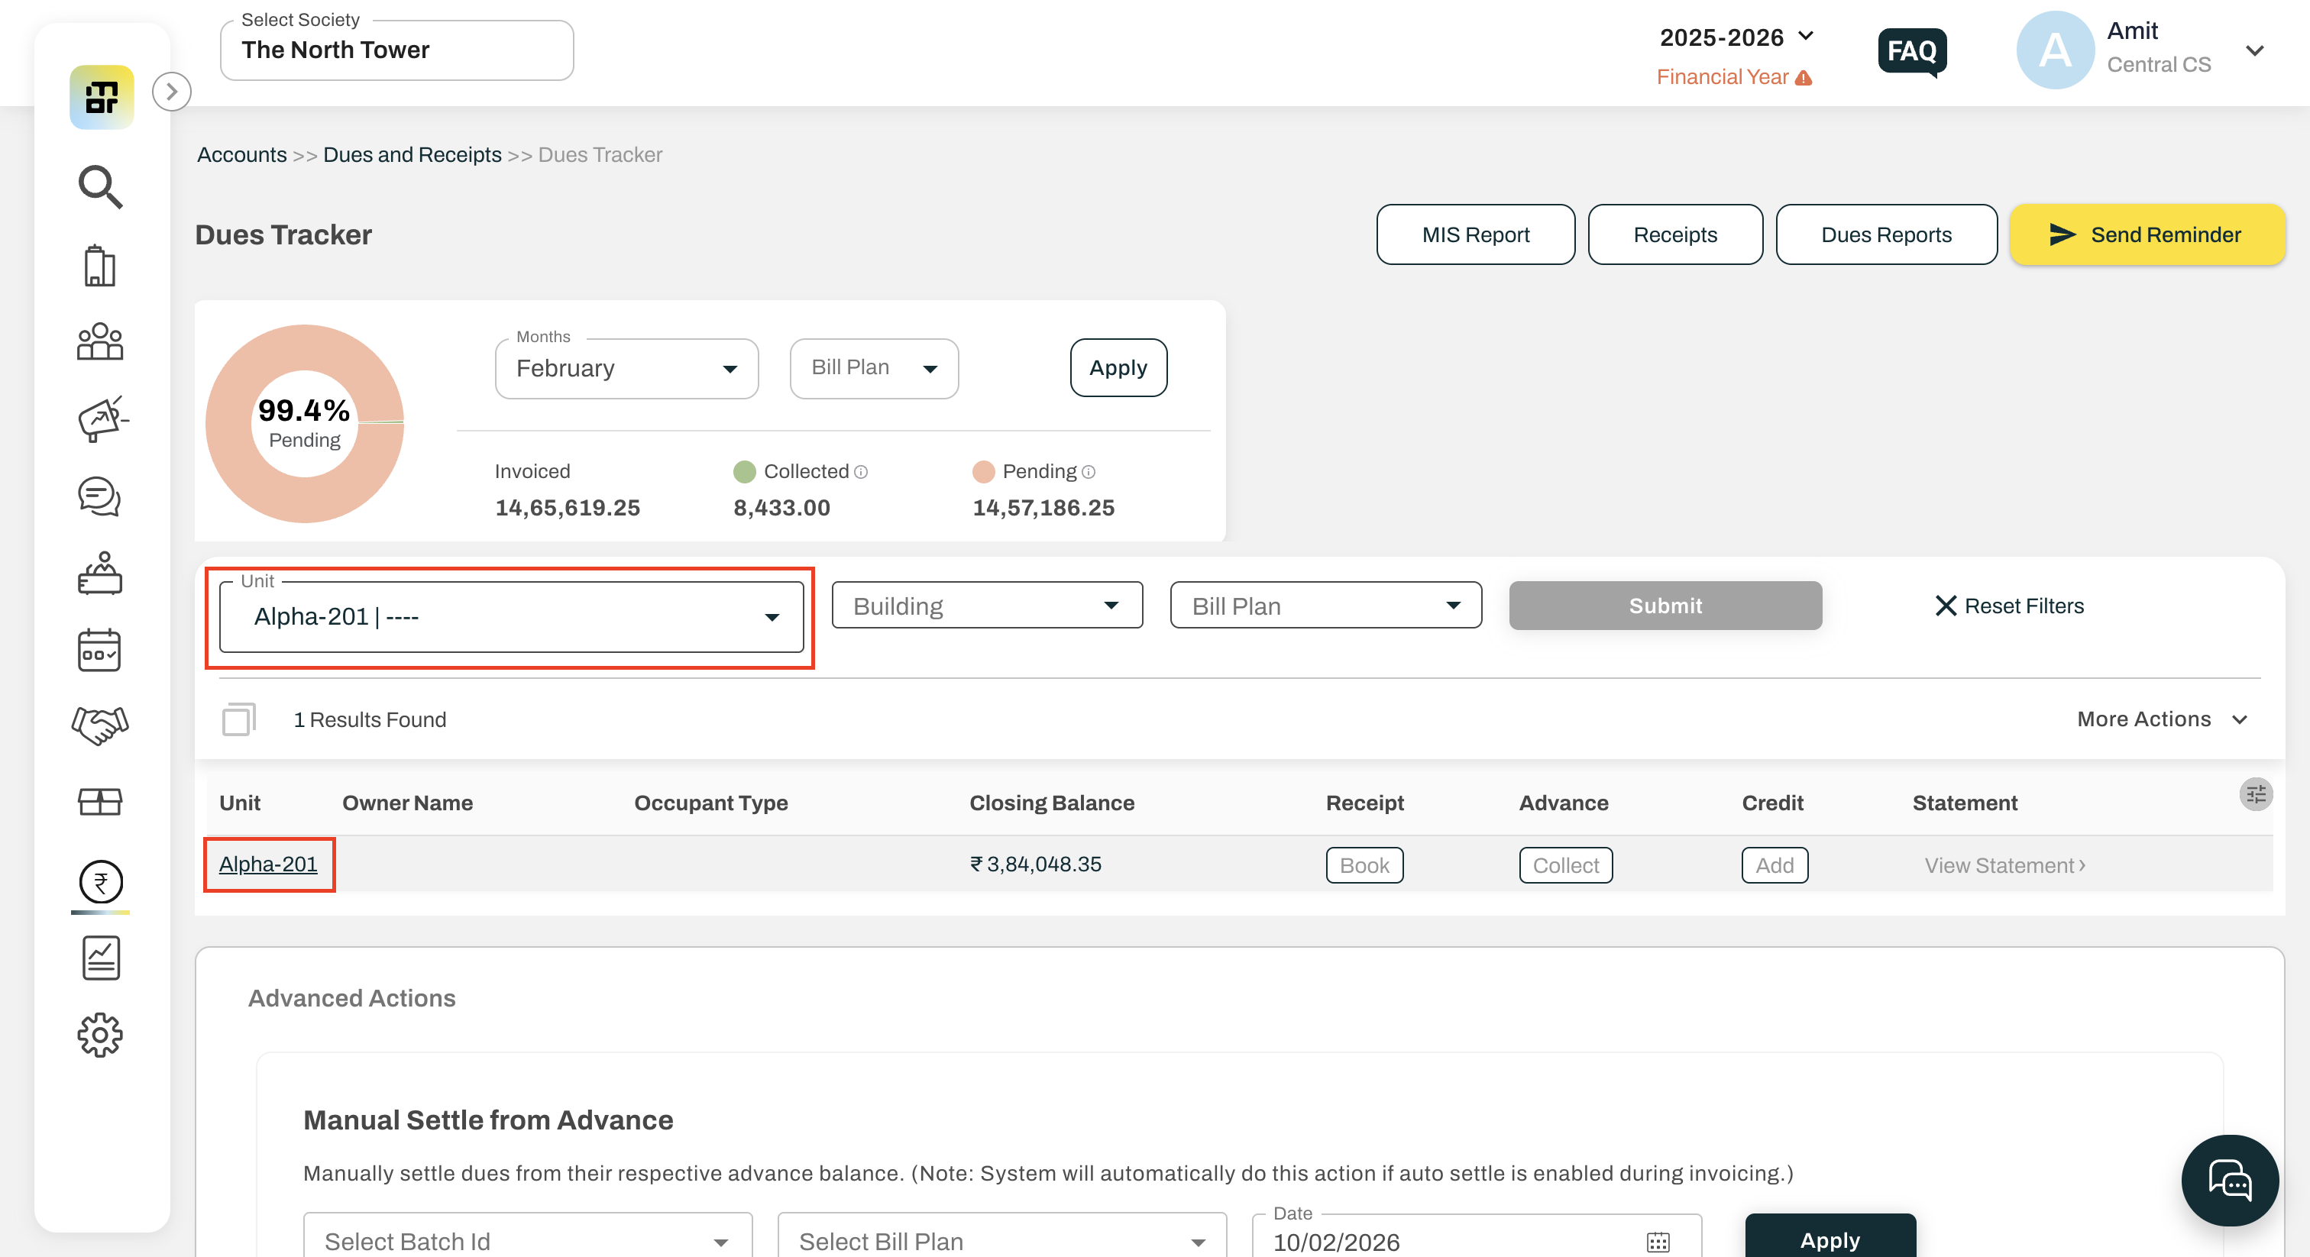
Task: Open the Alpha-201 unit link
Action: click(268, 864)
